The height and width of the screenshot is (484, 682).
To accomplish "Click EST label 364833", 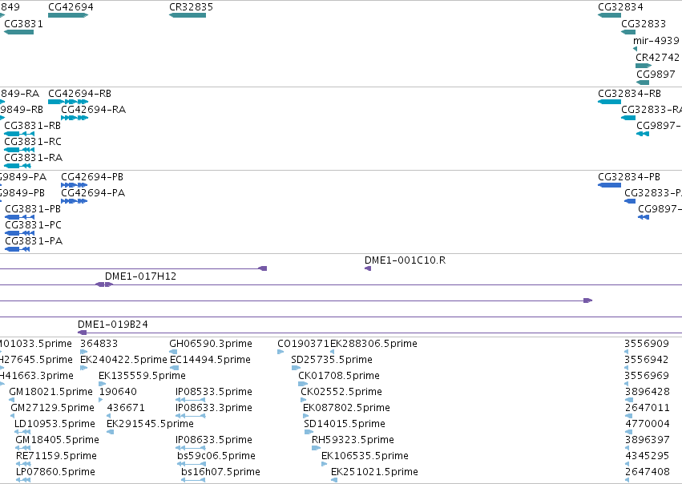I will tap(99, 344).
